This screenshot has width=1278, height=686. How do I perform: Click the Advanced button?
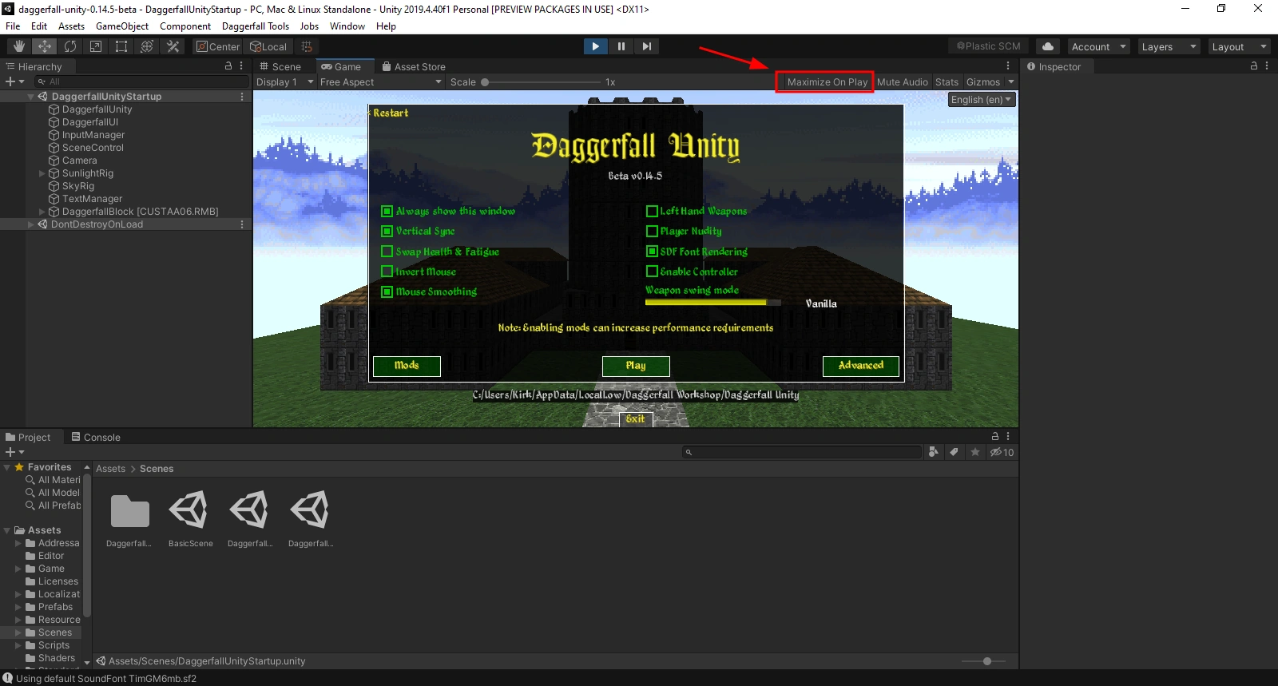(x=861, y=366)
